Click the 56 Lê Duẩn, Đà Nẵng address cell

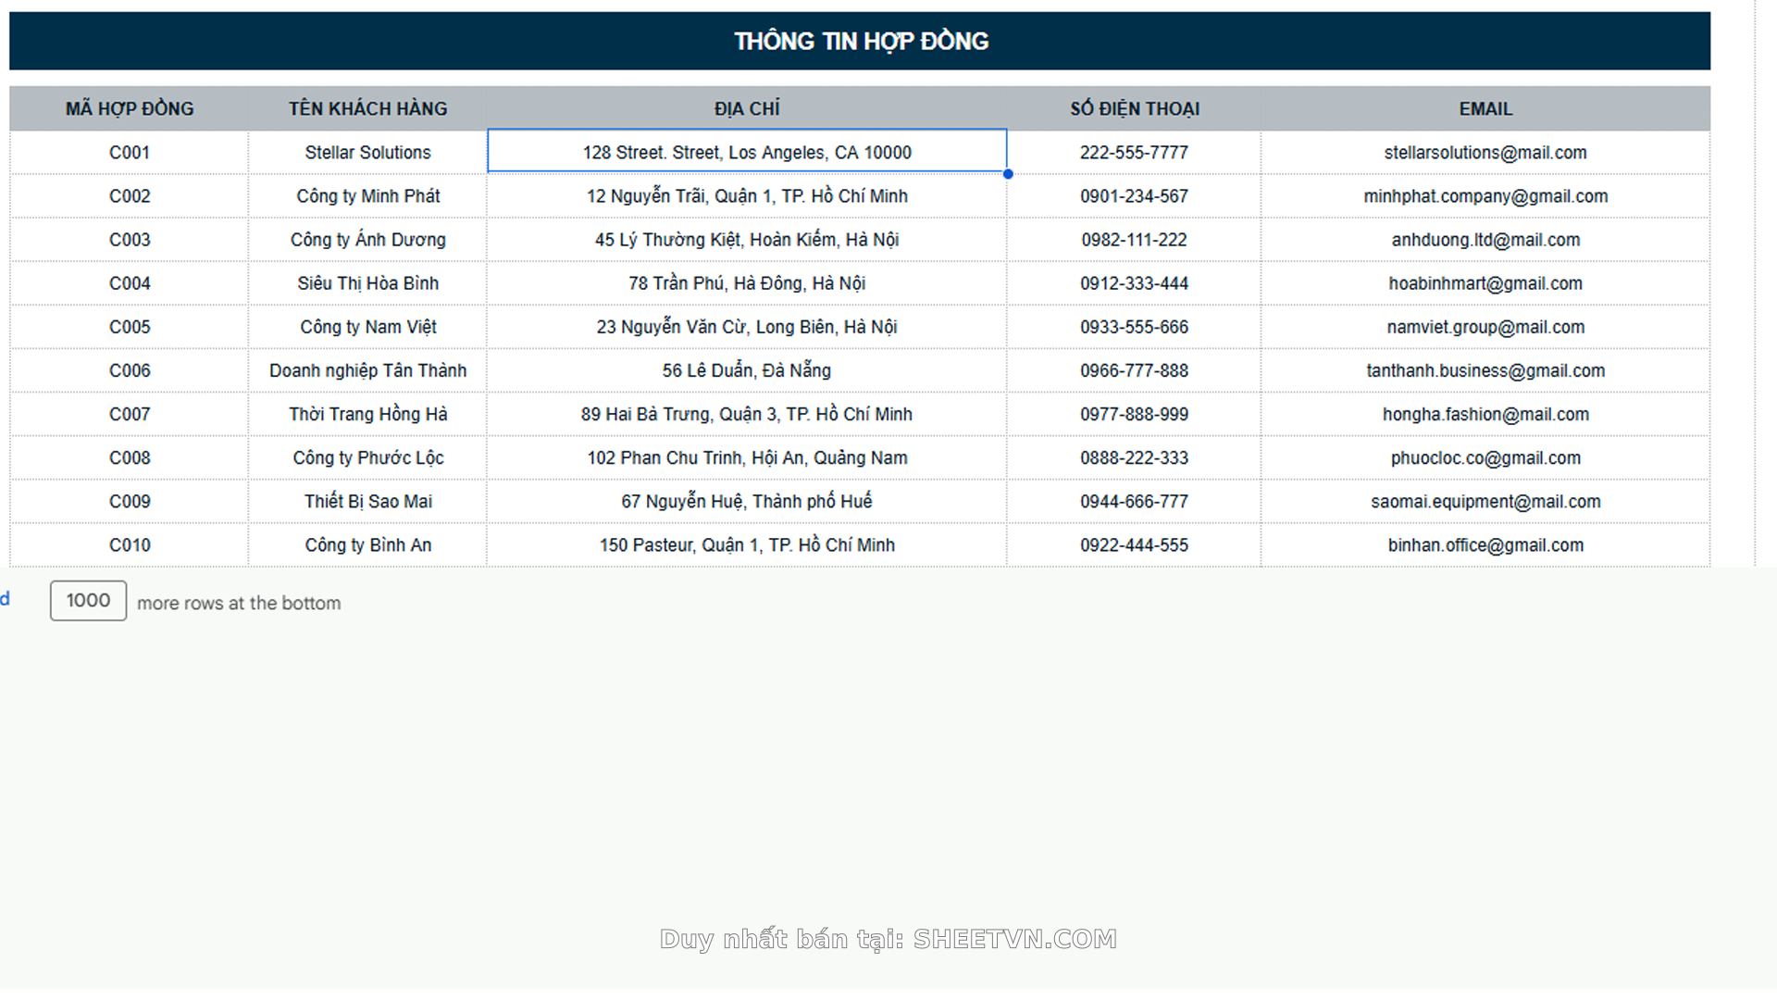747,370
